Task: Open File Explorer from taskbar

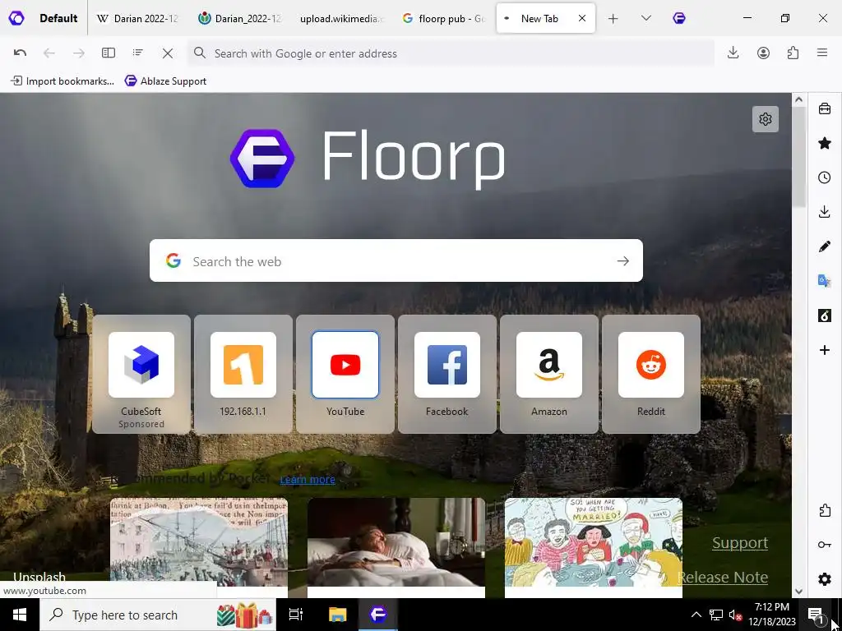Action: [337, 615]
